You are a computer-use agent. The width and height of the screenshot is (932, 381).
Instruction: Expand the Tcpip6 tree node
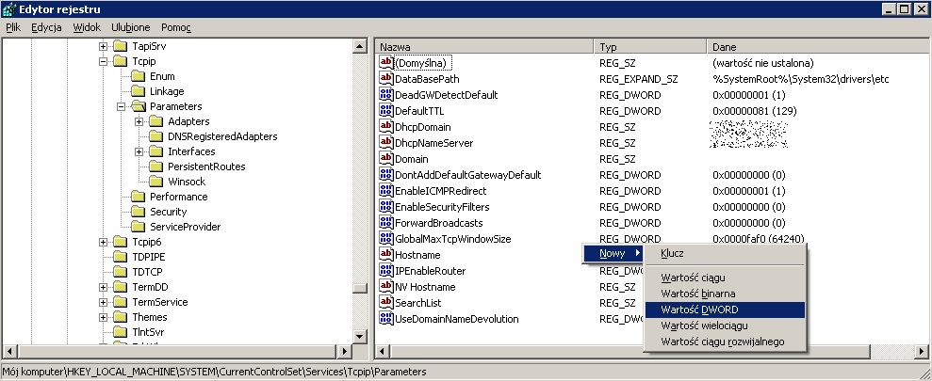[x=103, y=242]
